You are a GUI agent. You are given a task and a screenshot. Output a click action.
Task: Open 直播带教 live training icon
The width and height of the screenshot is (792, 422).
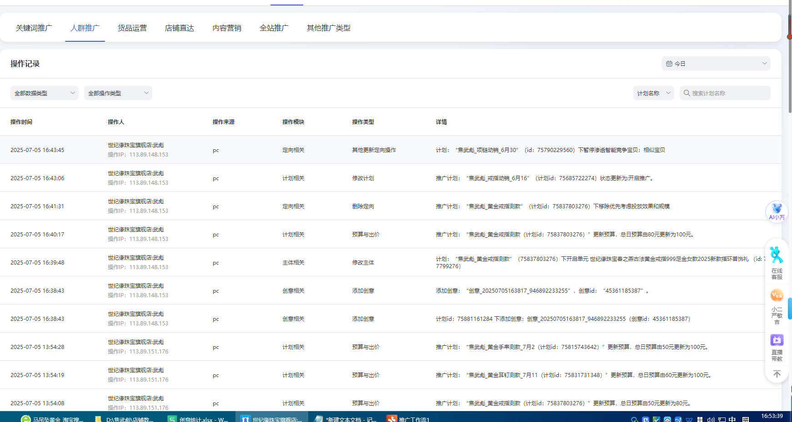coord(777,347)
